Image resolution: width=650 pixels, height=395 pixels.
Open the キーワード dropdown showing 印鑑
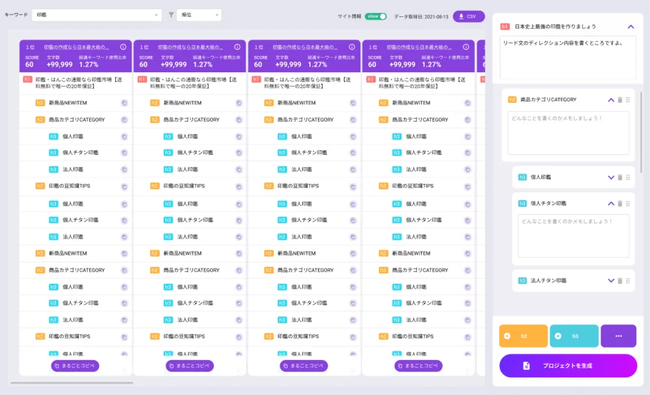coord(96,15)
